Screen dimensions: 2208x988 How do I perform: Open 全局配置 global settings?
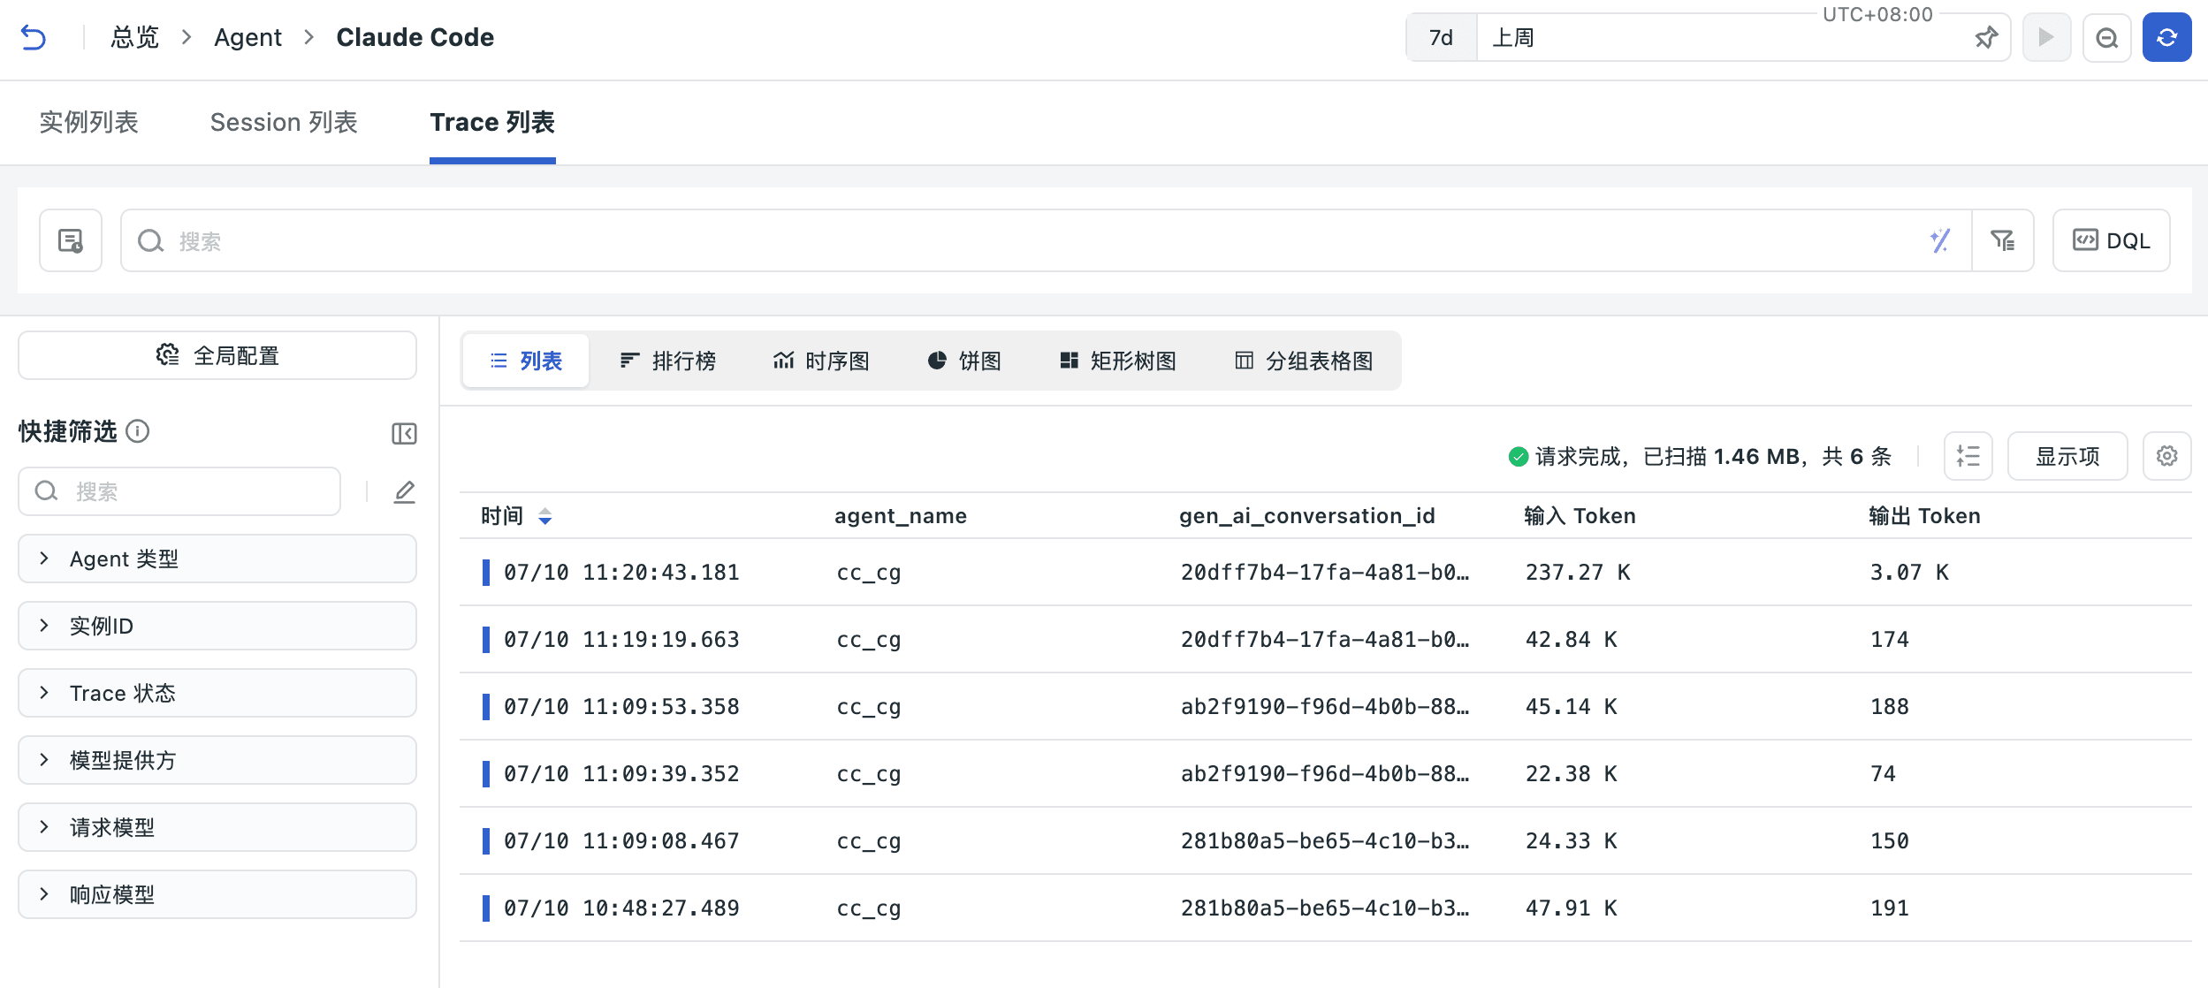click(217, 355)
